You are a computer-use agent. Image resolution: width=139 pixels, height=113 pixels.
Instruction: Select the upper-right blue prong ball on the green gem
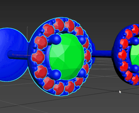(x=82, y=40)
